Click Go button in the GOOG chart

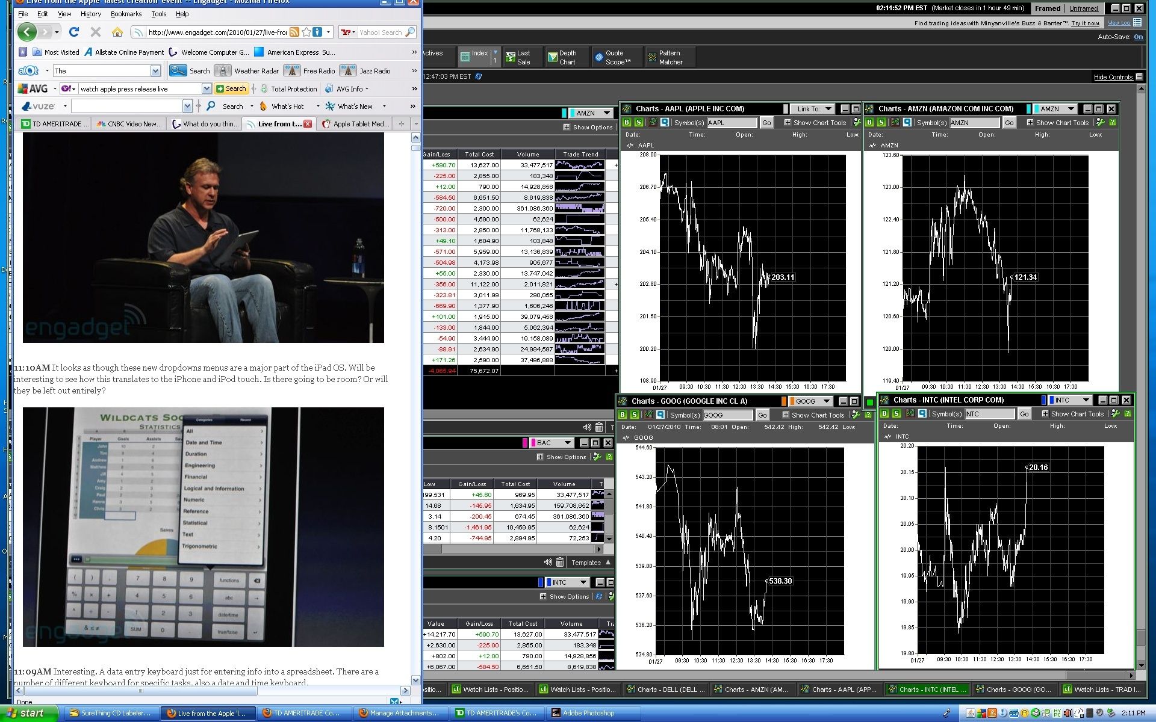(762, 415)
